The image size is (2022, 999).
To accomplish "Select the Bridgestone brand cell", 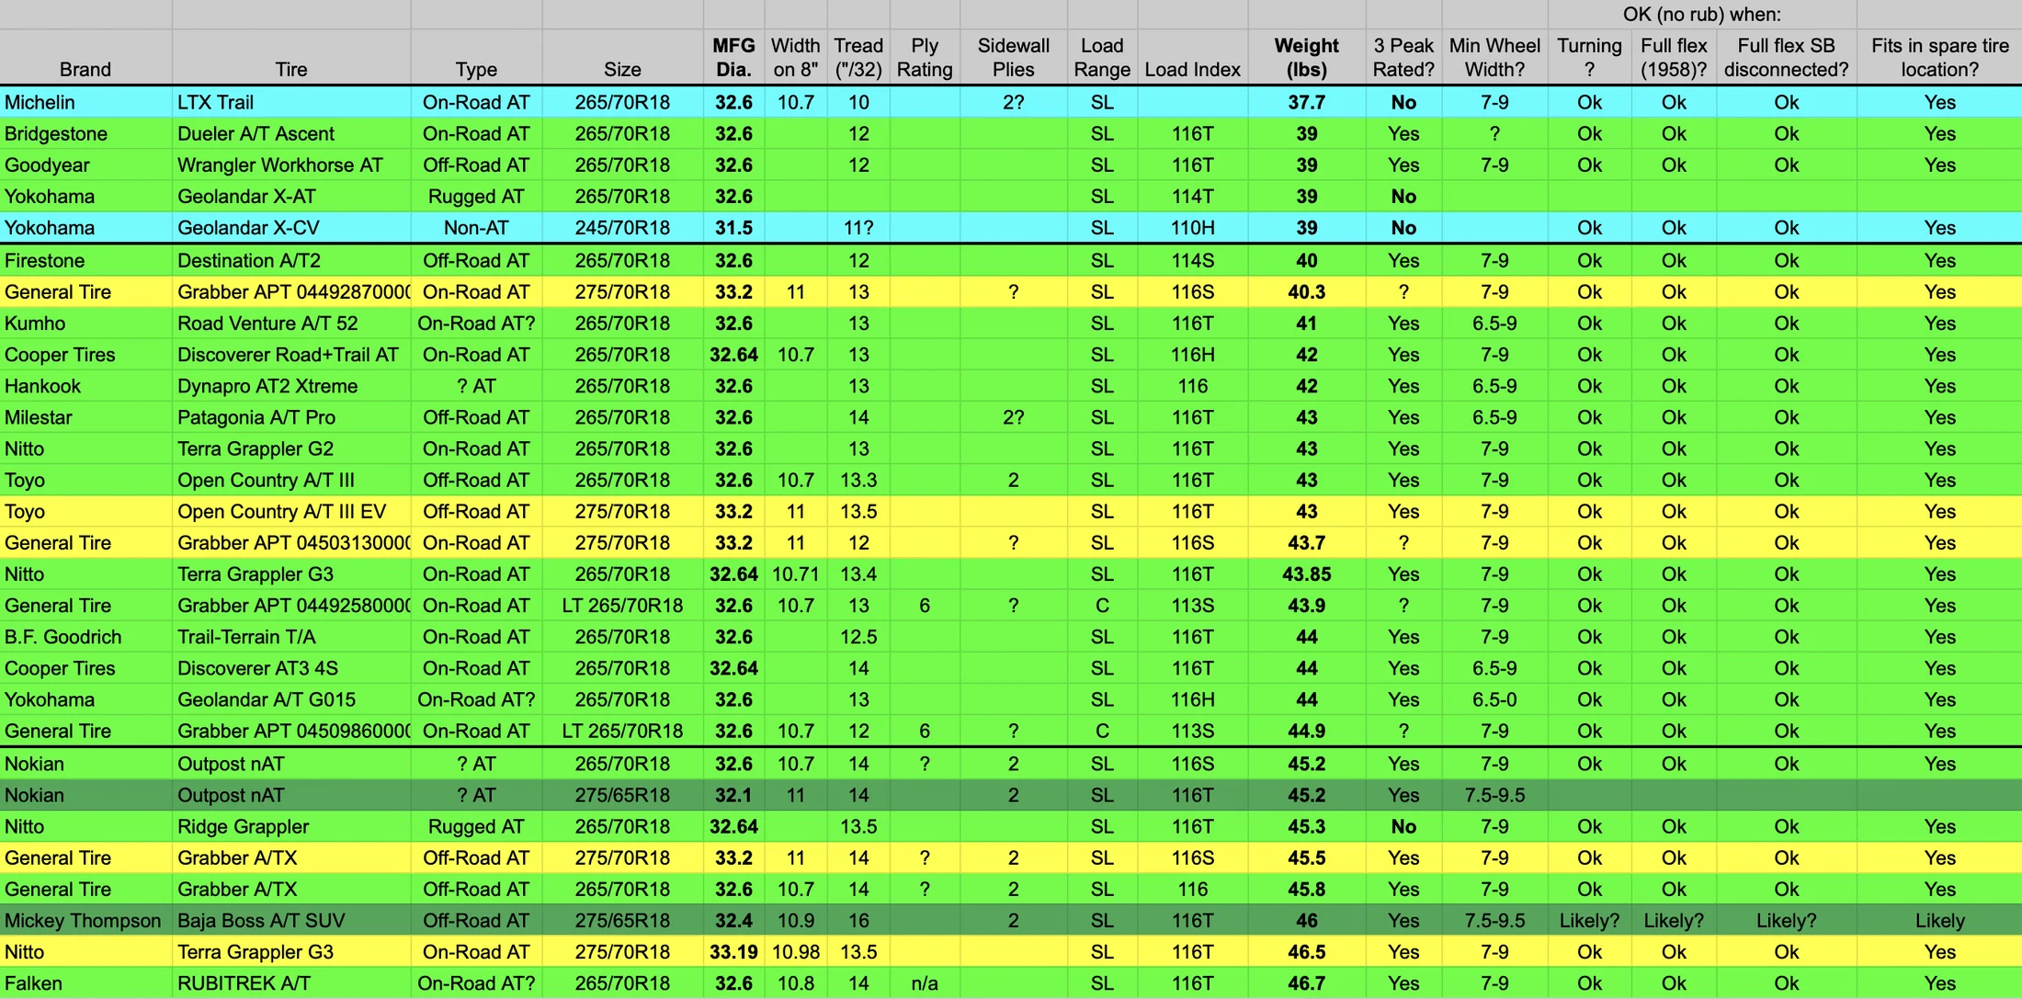I will (85, 133).
